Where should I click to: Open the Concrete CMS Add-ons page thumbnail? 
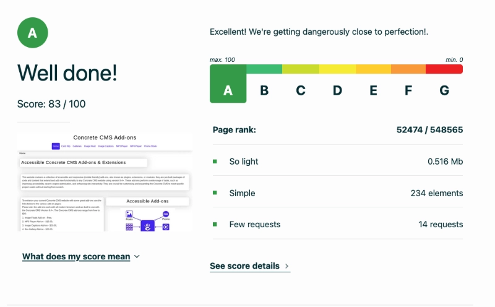(x=105, y=183)
